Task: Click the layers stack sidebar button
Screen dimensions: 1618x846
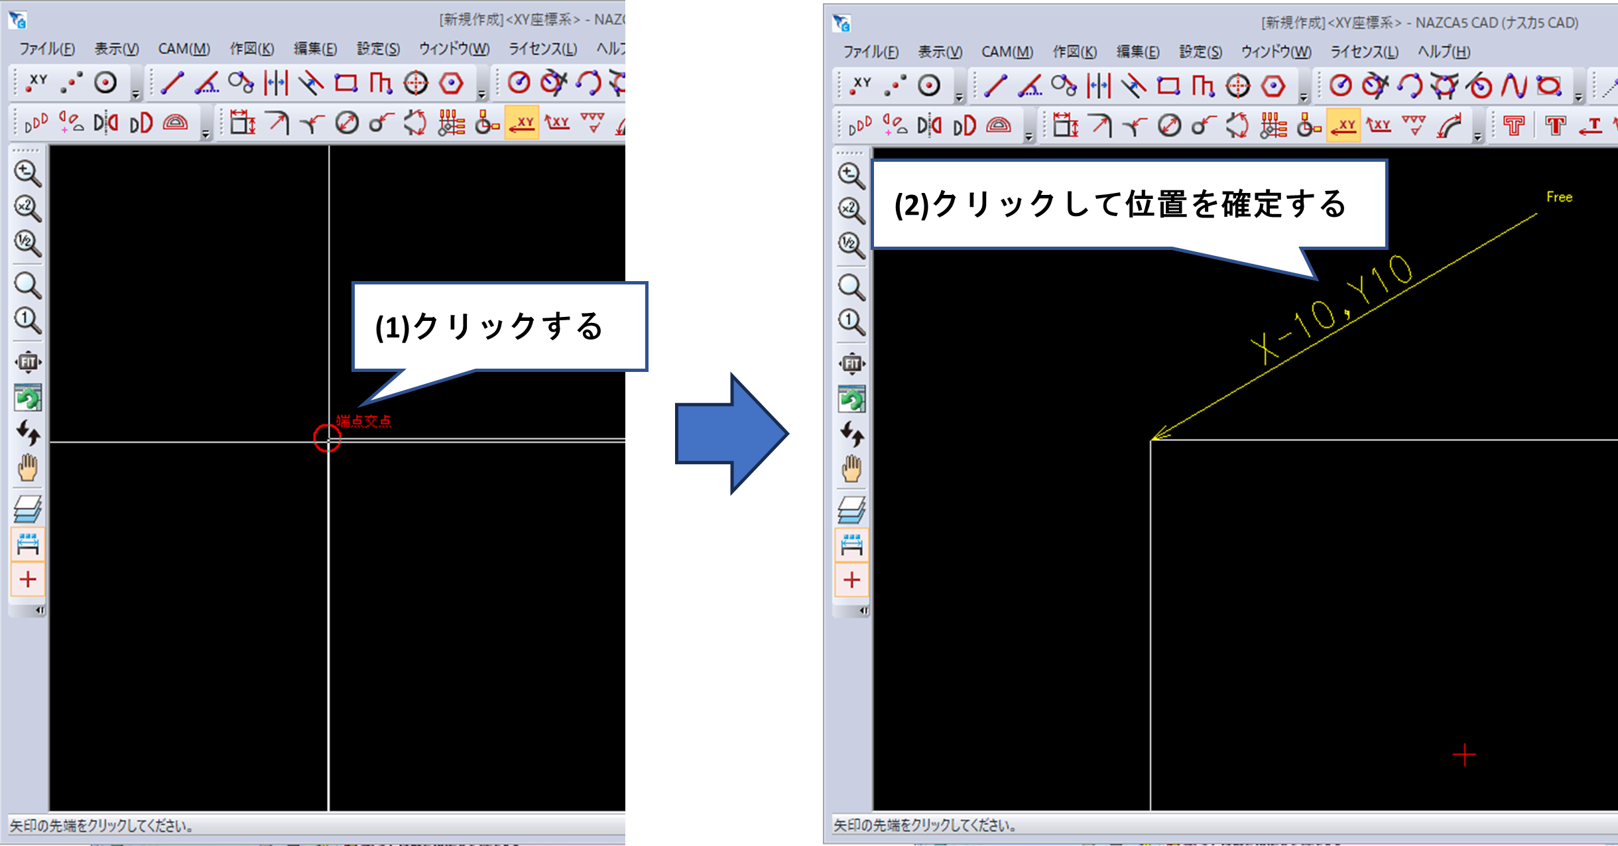Action: (x=28, y=507)
